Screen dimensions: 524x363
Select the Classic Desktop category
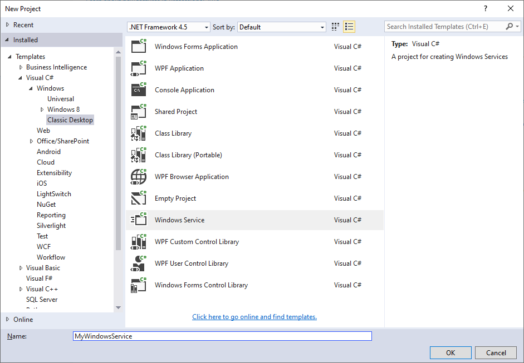(x=70, y=120)
